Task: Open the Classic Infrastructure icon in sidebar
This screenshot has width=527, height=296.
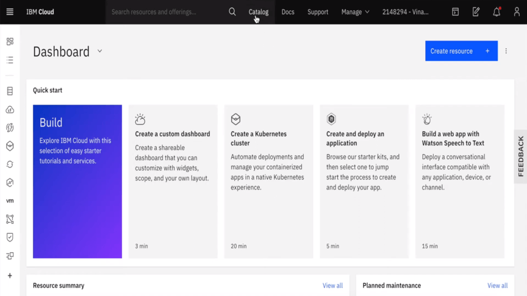Action: tap(10, 91)
